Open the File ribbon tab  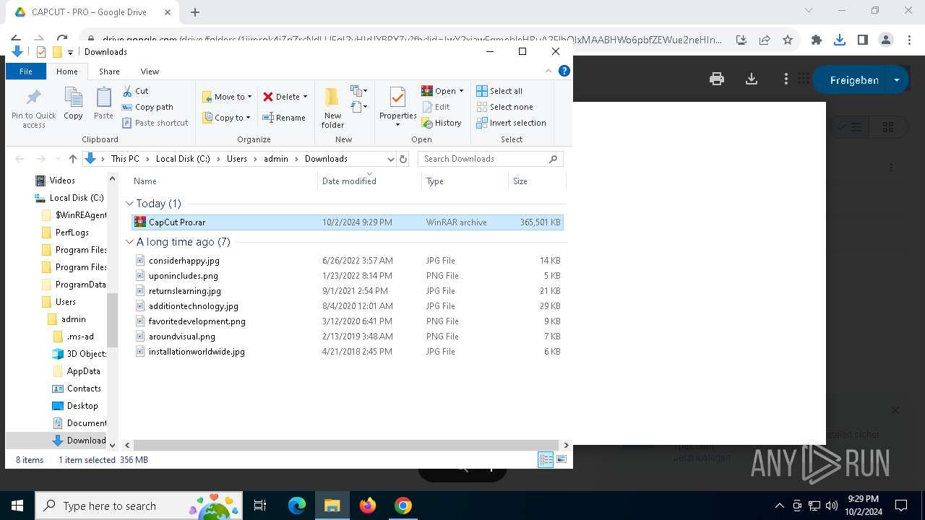pos(26,71)
